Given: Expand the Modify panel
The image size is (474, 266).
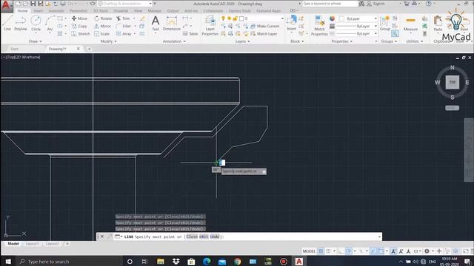Looking at the screenshot, I should click(109, 41).
